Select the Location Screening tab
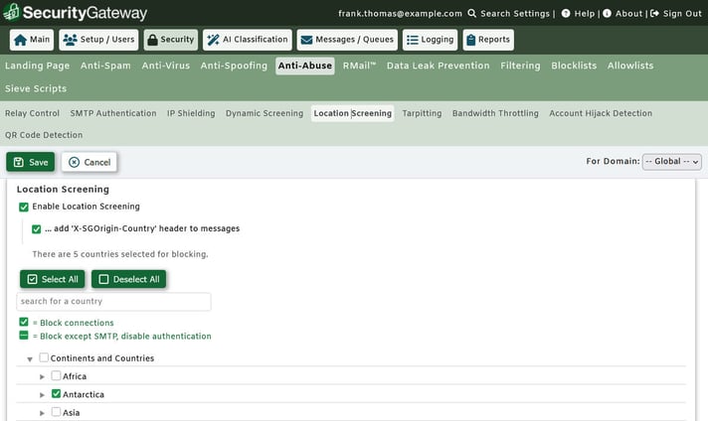This screenshot has height=421, width=708. click(x=353, y=113)
